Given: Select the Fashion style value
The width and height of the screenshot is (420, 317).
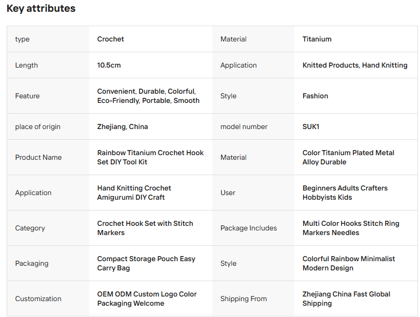Looking at the screenshot, I should click(315, 96).
